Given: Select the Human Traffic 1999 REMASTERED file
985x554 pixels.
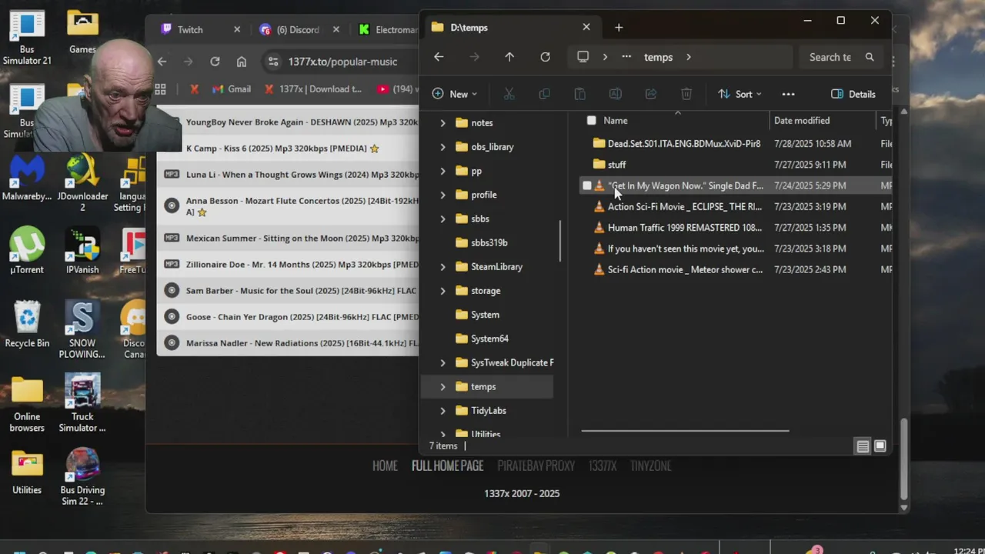Looking at the screenshot, I should pyautogui.click(x=685, y=228).
